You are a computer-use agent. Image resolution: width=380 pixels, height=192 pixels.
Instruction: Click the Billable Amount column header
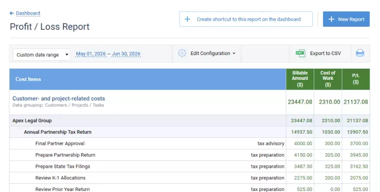300,79
